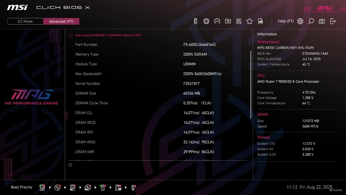This screenshot has width=346, height=195.
Task: Select the CD/DVD drive boot device
Action: tap(57, 187)
